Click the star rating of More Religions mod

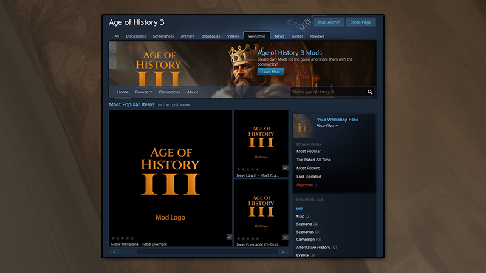coord(123,238)
